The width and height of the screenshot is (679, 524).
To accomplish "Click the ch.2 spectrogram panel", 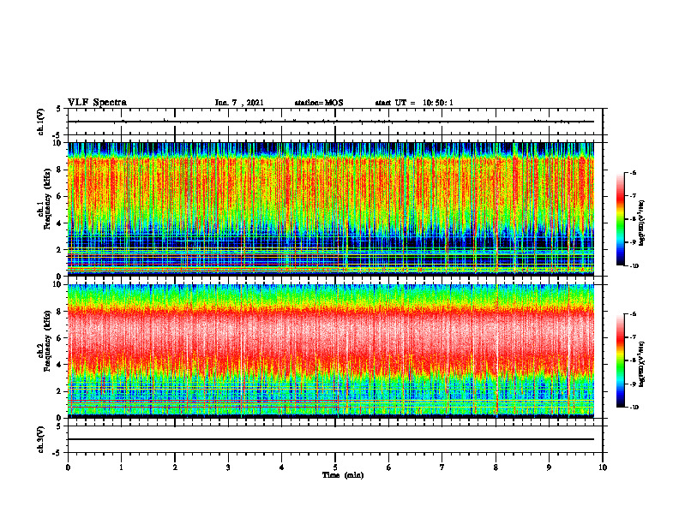I will (x=331, y=351).
